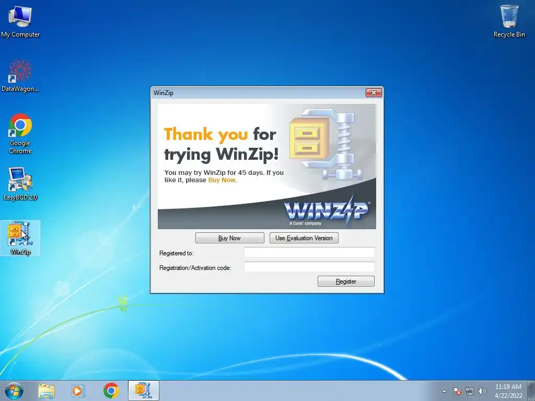Screen dimensions: 535x401
Task: Open the Windows Start menu orb
Action: point(14,391)
